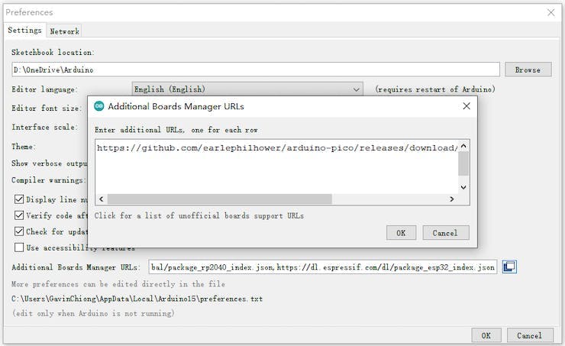Click Cancel in the URLs dialog
565x346 pixels.
[x=446, y=233]
